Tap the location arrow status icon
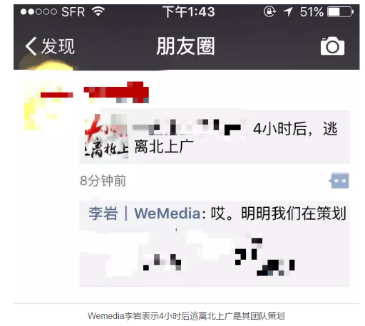 [x=287, y=11]
